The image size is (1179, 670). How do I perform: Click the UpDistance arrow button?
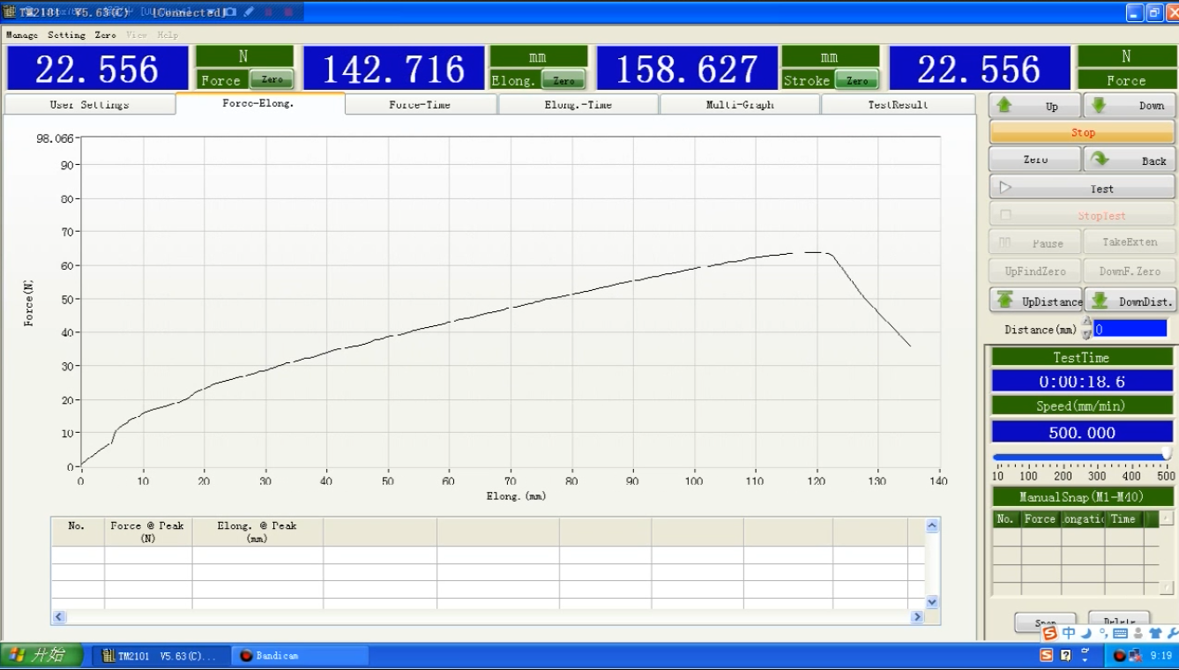tap(1035, 301)
